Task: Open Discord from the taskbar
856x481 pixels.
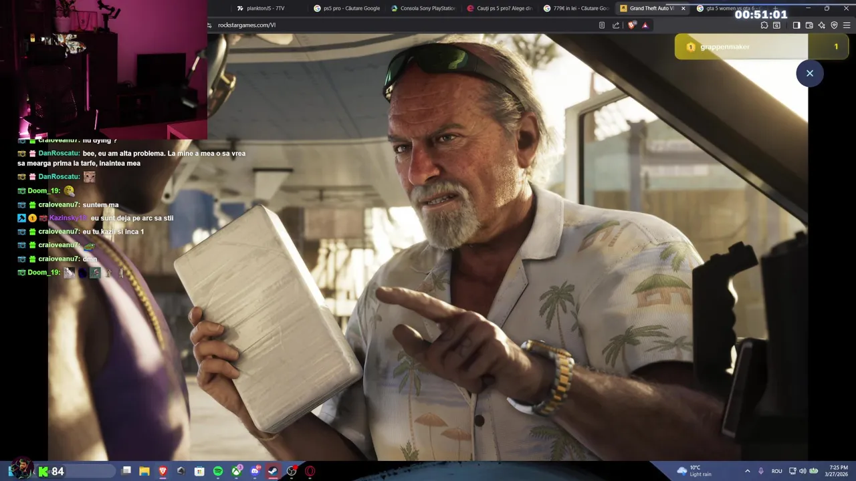Action: coord(255,471)
